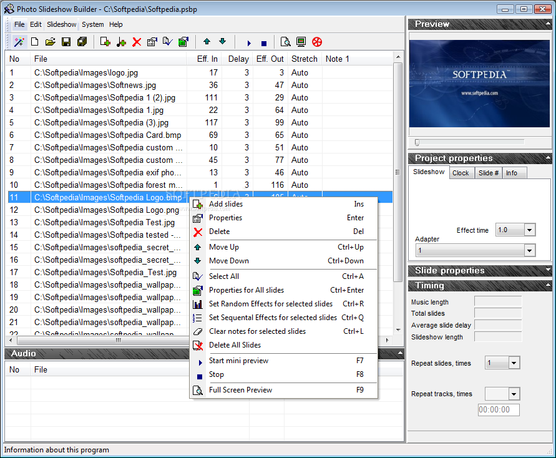Expand the Slide properties panel
The width and height of the screenshot is (556, 458).
548,270
